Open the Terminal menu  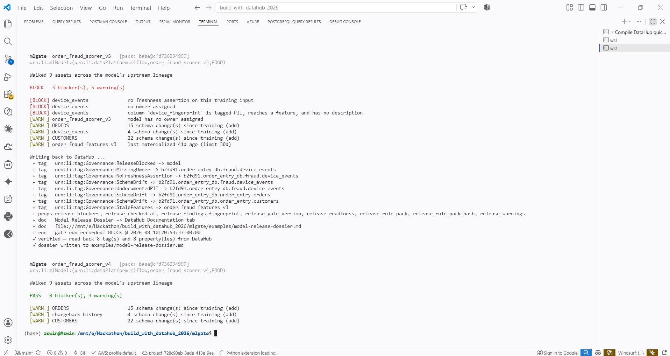pyautogui.click(x=141, y=8)
